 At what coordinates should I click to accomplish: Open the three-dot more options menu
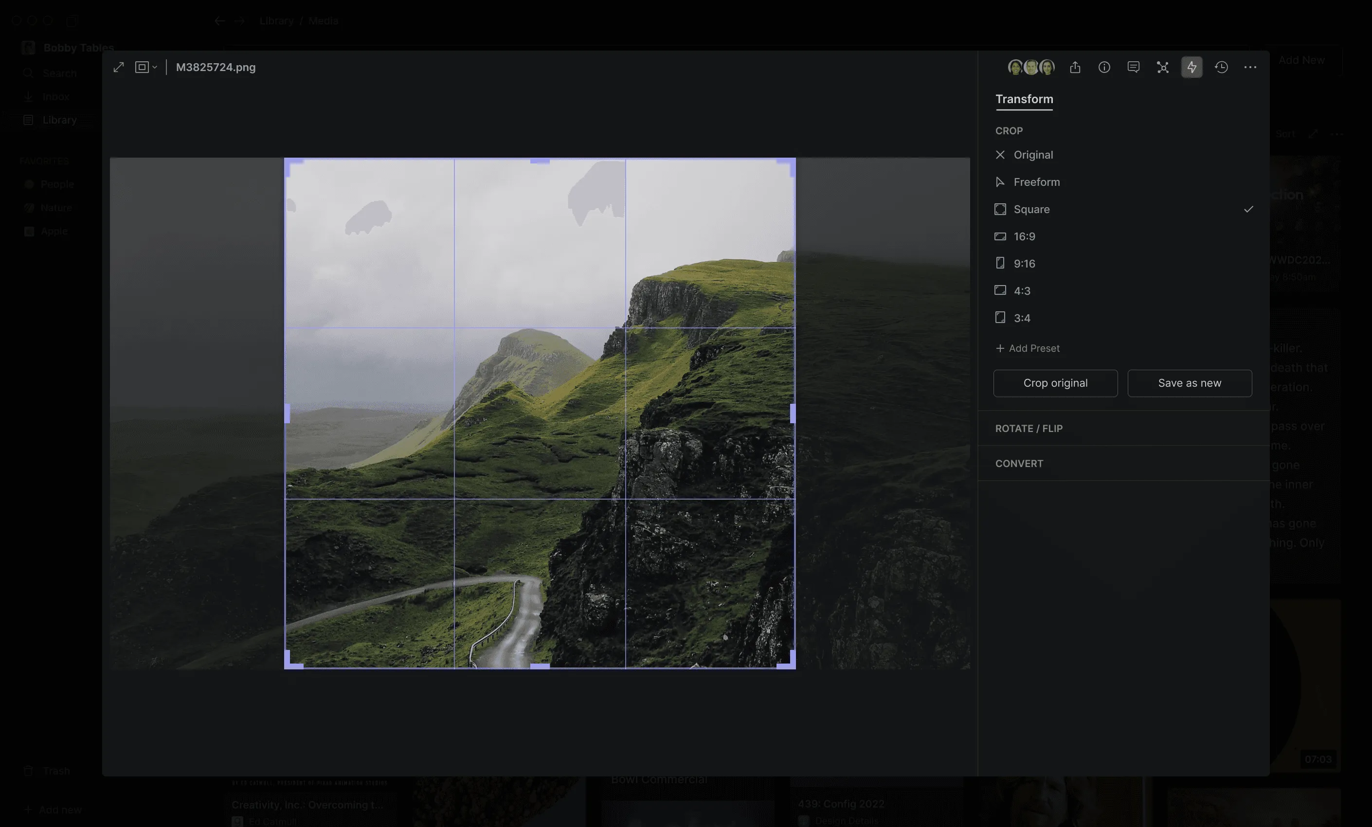(x=1250, y=68)
